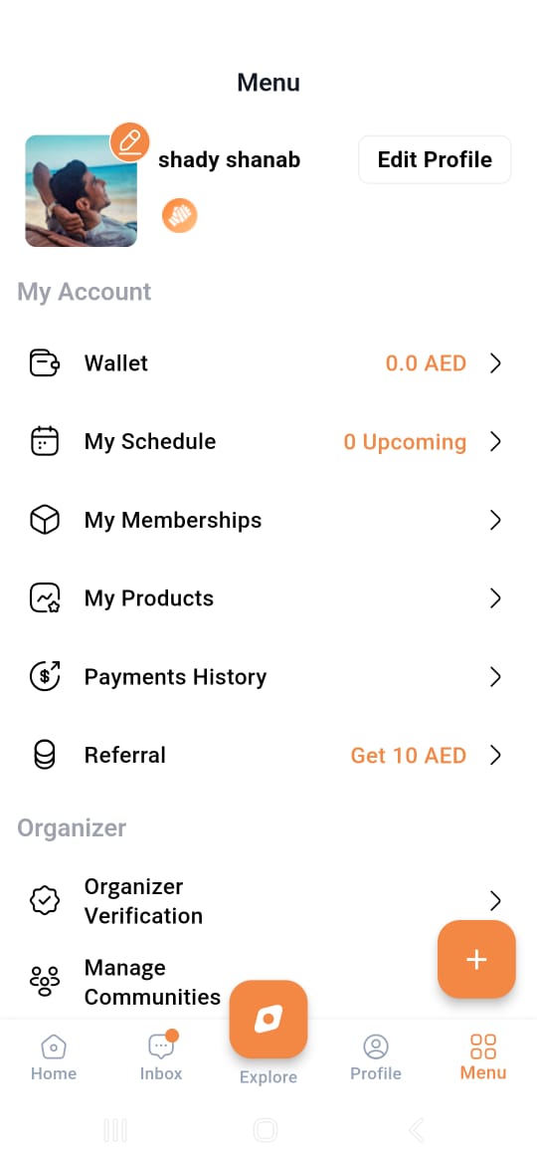The width and height of the screenshot is (537, 1165).
Task: Select the My Schedule calendar icon
Action: [x=45, y=441]
